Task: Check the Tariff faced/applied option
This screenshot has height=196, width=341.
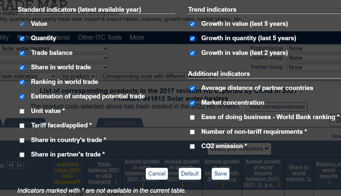Action: (x=22, y=126)
